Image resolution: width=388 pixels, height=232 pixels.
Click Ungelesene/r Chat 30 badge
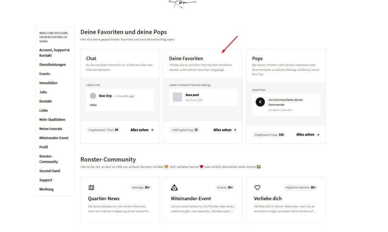point(103,130)
